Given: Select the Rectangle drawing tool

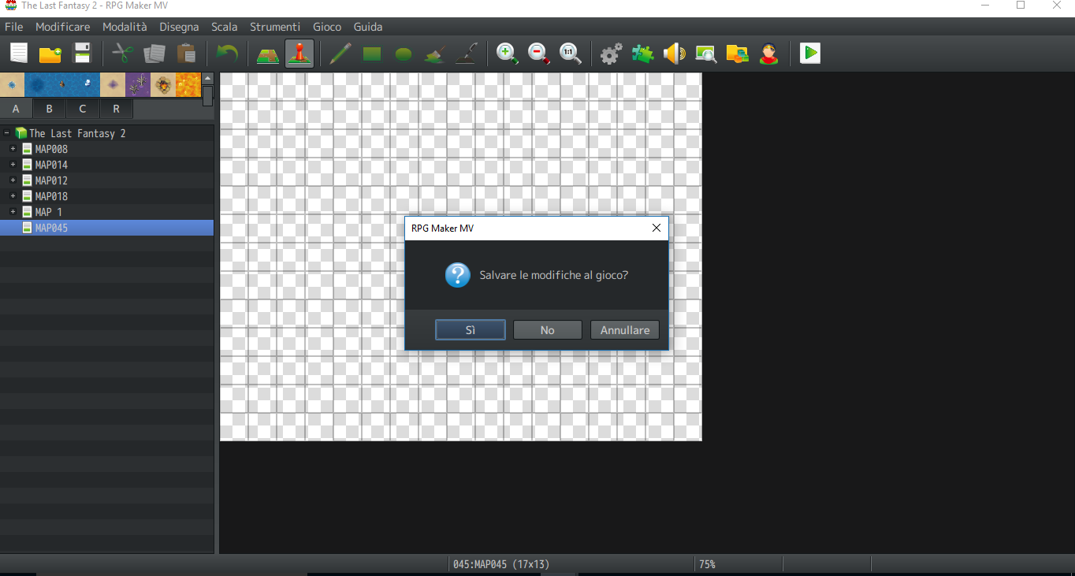Looking at the screenshot, I should tap(372, 54).
